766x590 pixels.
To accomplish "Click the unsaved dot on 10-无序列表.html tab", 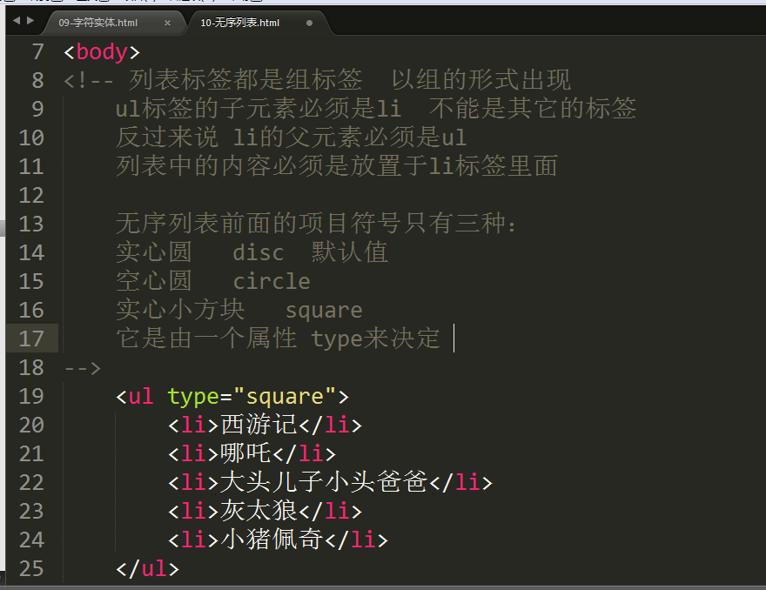I will tap(309, 23).
